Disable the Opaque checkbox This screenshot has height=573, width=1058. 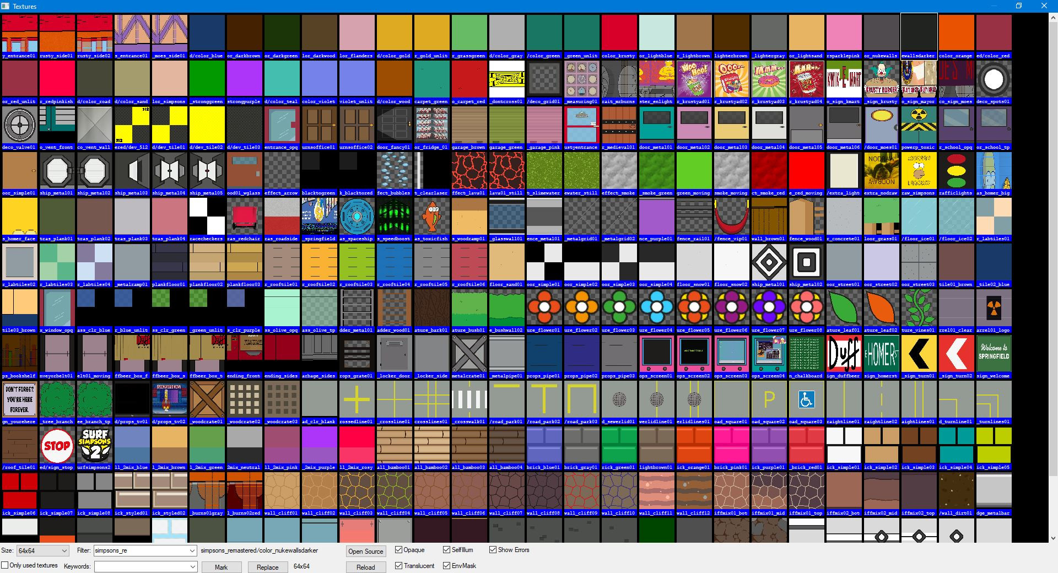coord(398,550)
